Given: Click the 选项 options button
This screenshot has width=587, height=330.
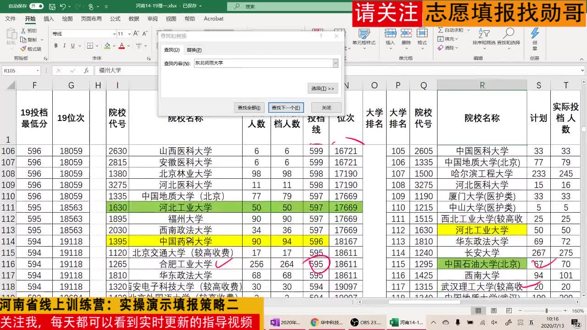Looking at the screenshot, I should (323, 88).
